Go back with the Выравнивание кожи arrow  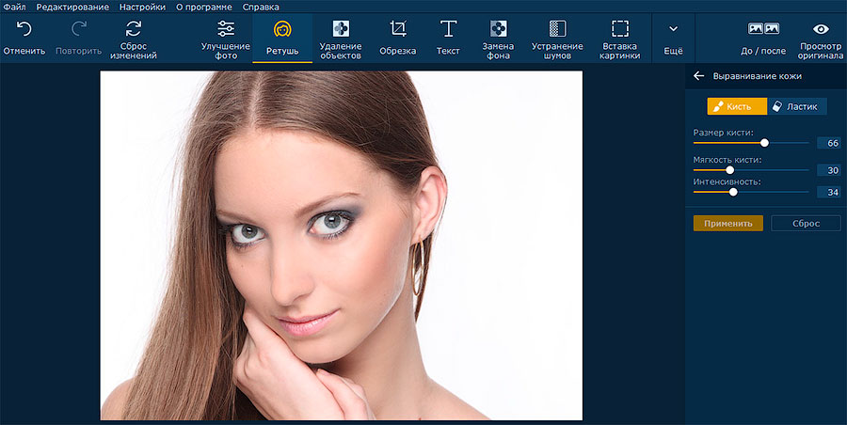[698, 76]
